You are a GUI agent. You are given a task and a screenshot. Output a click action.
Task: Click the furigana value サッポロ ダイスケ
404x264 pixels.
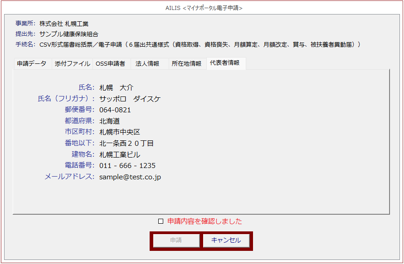[130, 99]
